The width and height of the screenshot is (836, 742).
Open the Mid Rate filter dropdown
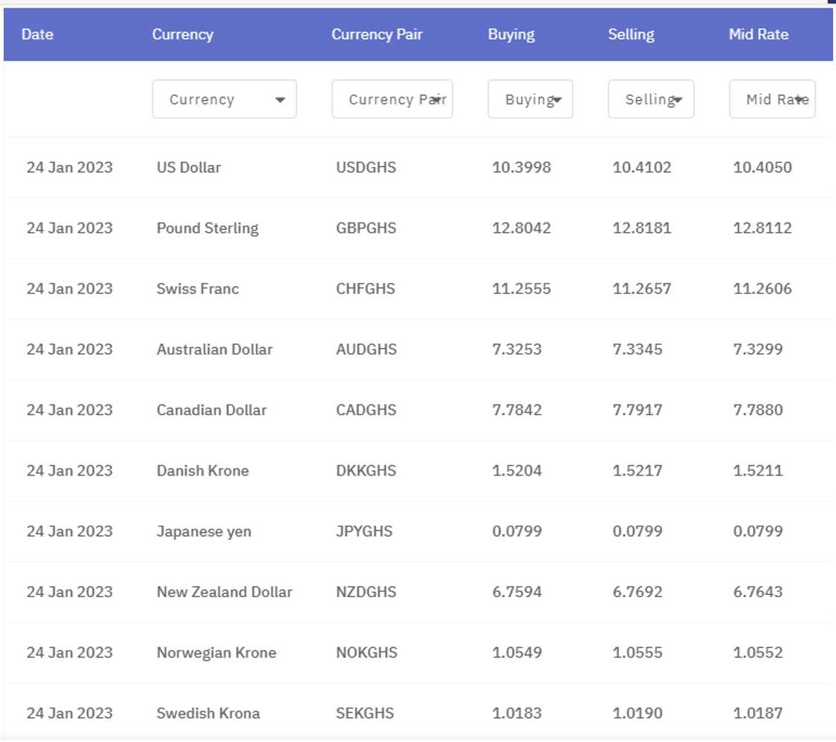pos(772,99)
